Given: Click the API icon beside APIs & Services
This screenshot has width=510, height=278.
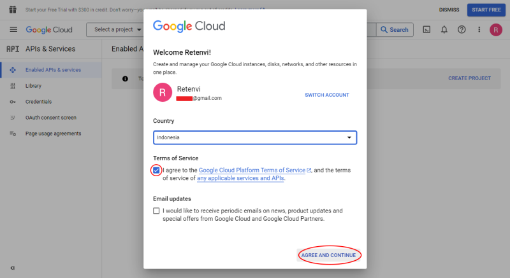Looking at the screenshot, I should pyautogui.click(x=13, y=48).
